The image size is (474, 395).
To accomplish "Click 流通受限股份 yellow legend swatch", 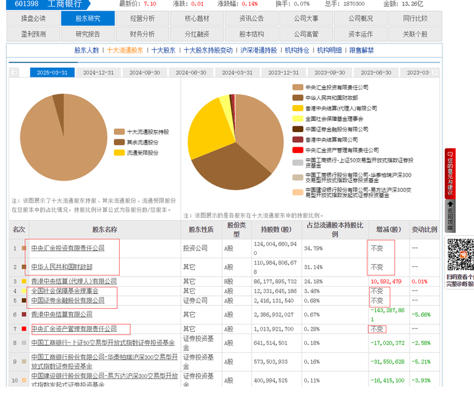I will (119, 152).
